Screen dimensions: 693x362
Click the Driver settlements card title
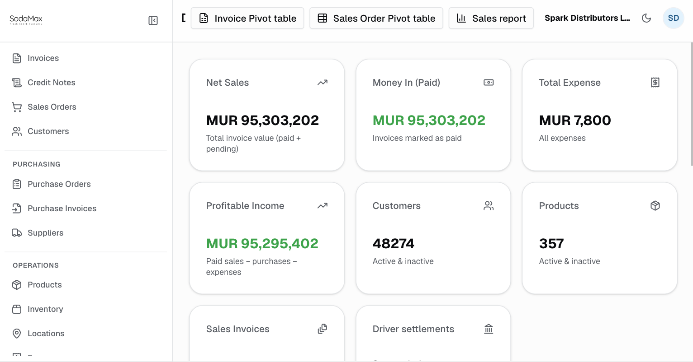point(413,329)
